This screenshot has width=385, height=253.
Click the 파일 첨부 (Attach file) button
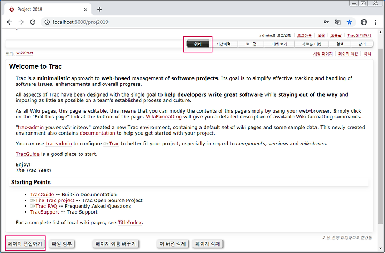point(61,244)
